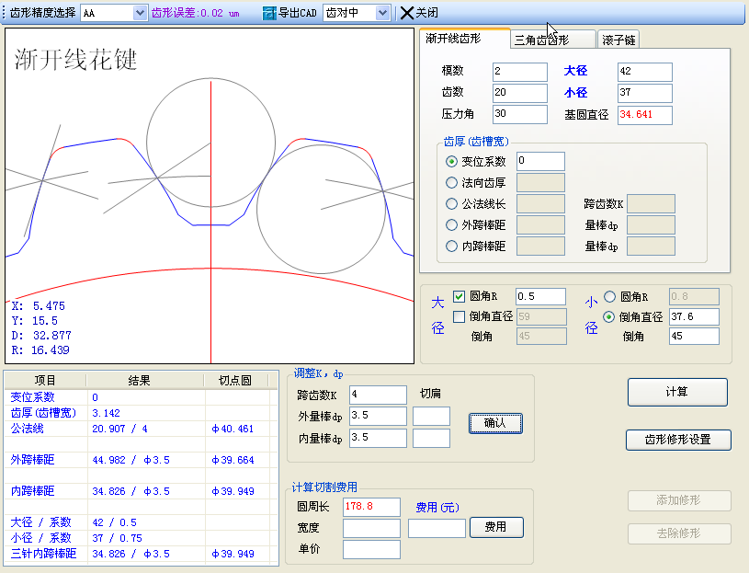Click the 计算 button
Image resolution: width=749 pixels, height=573 pixels.
click(677, 393)
